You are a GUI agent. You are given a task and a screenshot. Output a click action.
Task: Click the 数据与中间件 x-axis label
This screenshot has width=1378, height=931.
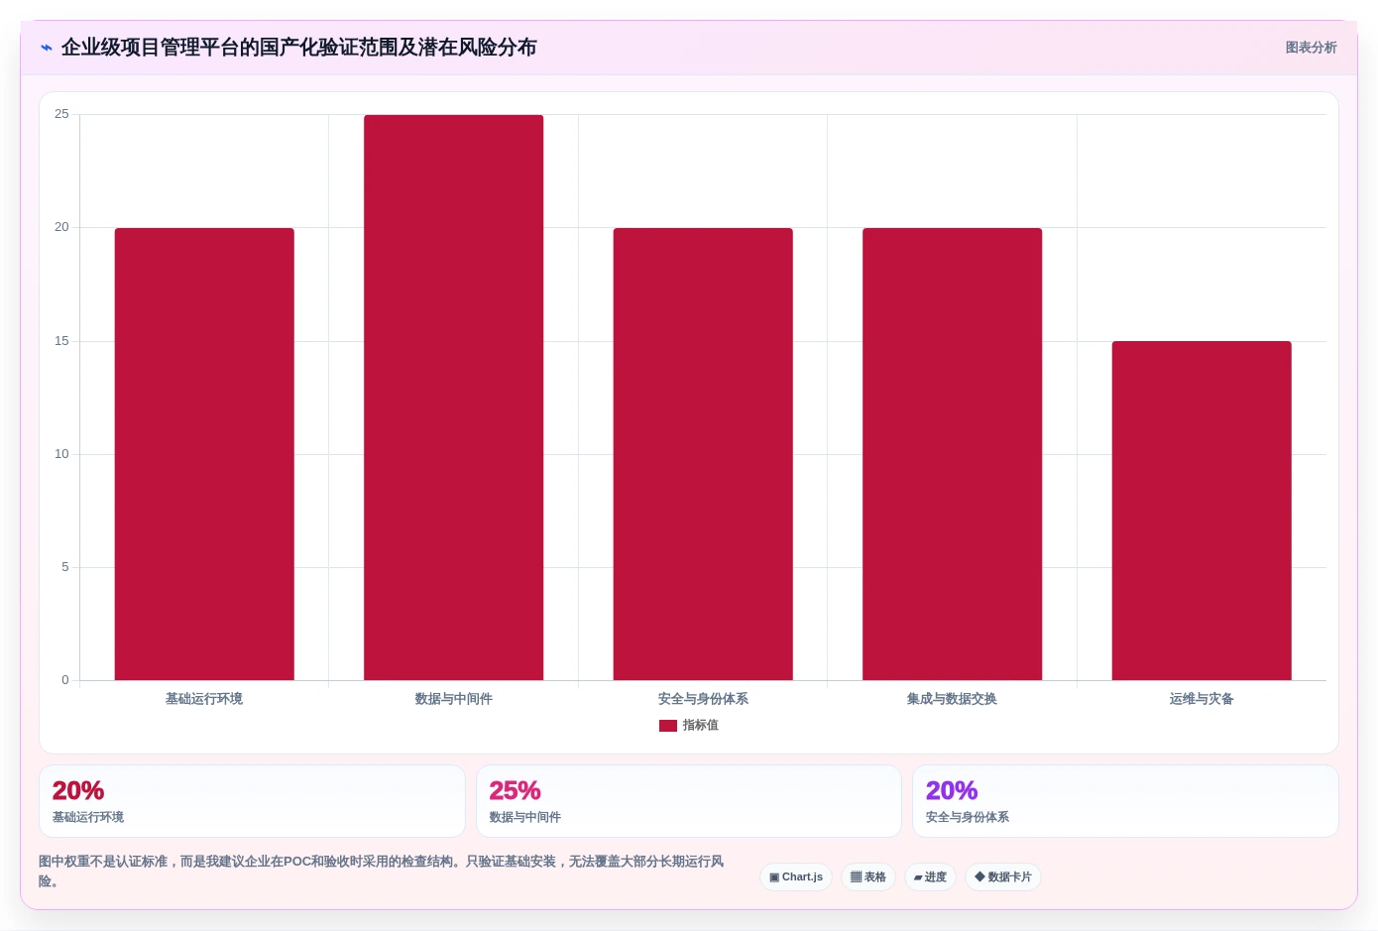pyautogui.click(x=454, y=699)
